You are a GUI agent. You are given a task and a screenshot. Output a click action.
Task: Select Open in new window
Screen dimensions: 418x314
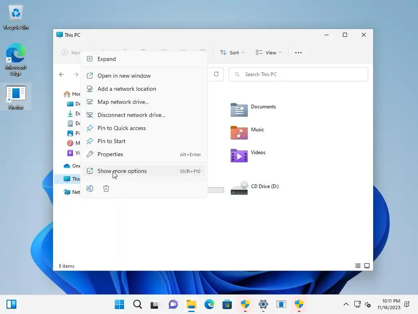pos(144,76)
